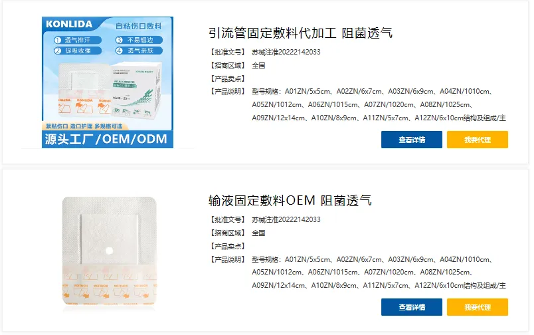Click the approval number under 输液固定敷料OEM
This screenshot has height=335, width=534.
[286, 220]
